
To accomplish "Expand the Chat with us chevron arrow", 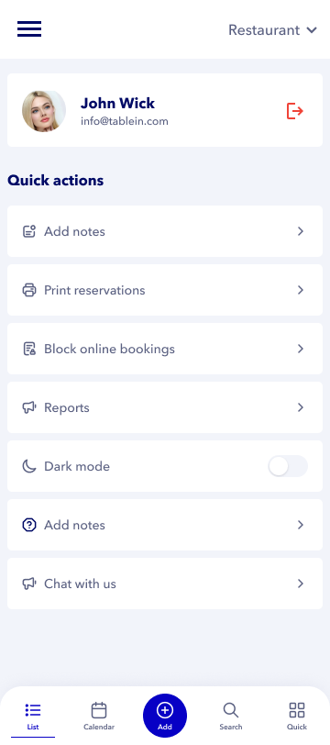I will pos(301,584).
